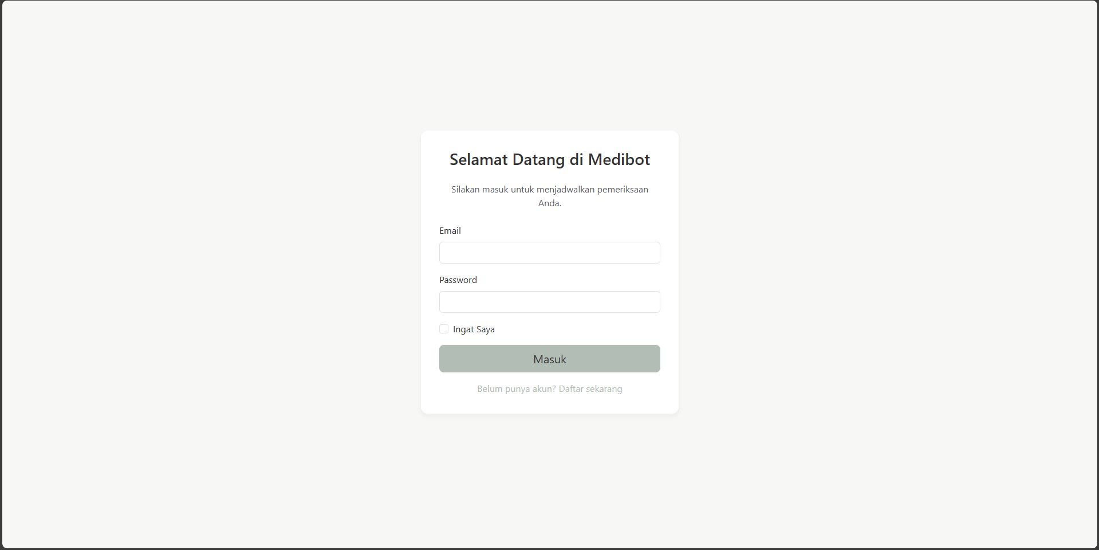The width and height of the screenshot is (1099, 550).
Task: Click the word "menjadwalkan" in the subtitle
Action: [x=565, y=190]
